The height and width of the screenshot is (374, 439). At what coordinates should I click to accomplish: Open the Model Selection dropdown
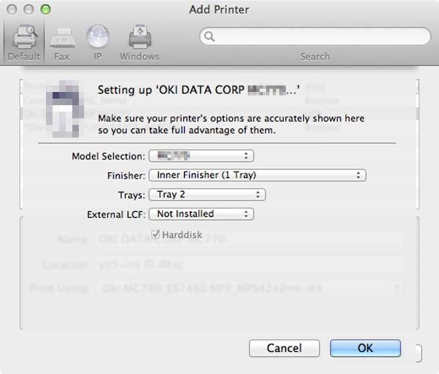pos(201,156)
